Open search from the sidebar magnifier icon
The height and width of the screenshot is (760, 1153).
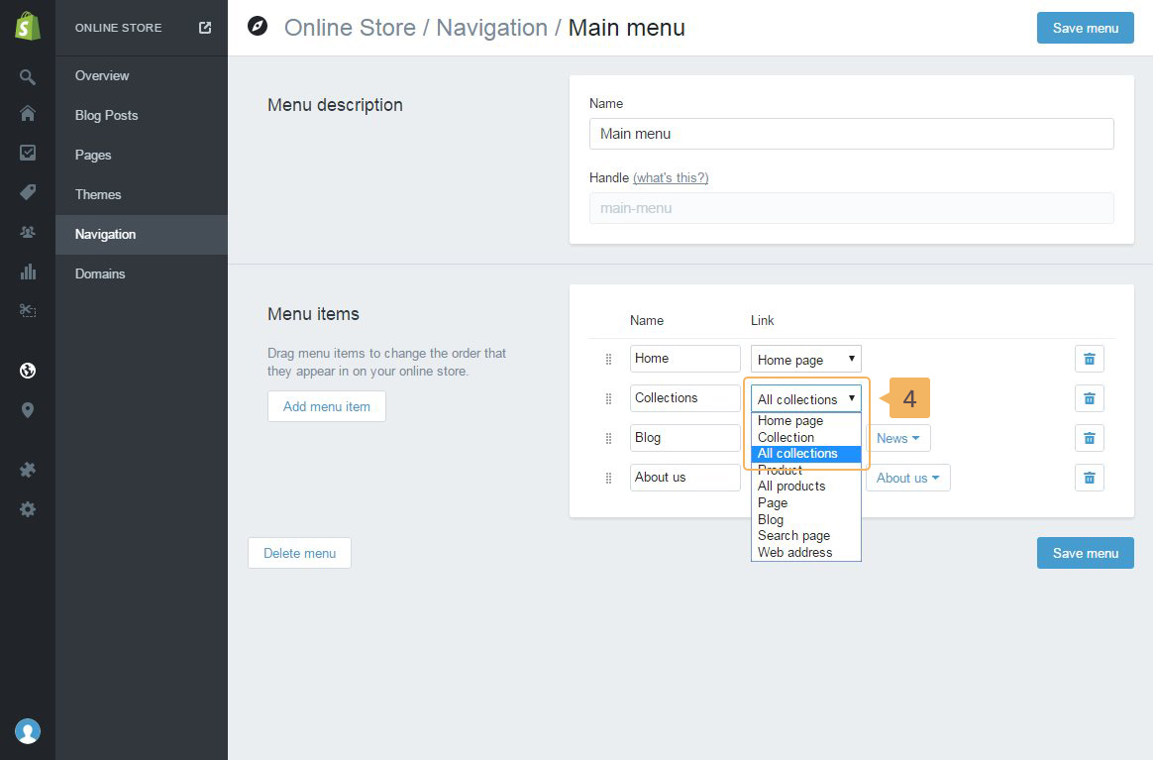coord(28,77)
